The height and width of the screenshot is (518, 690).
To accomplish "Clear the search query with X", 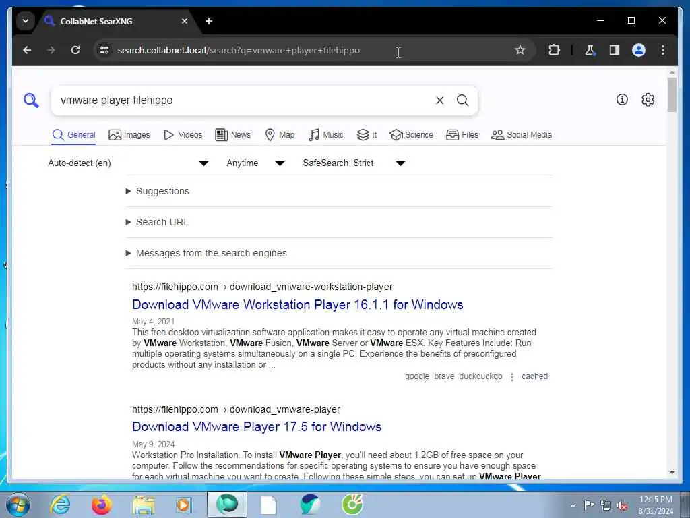I will point(439,100).
